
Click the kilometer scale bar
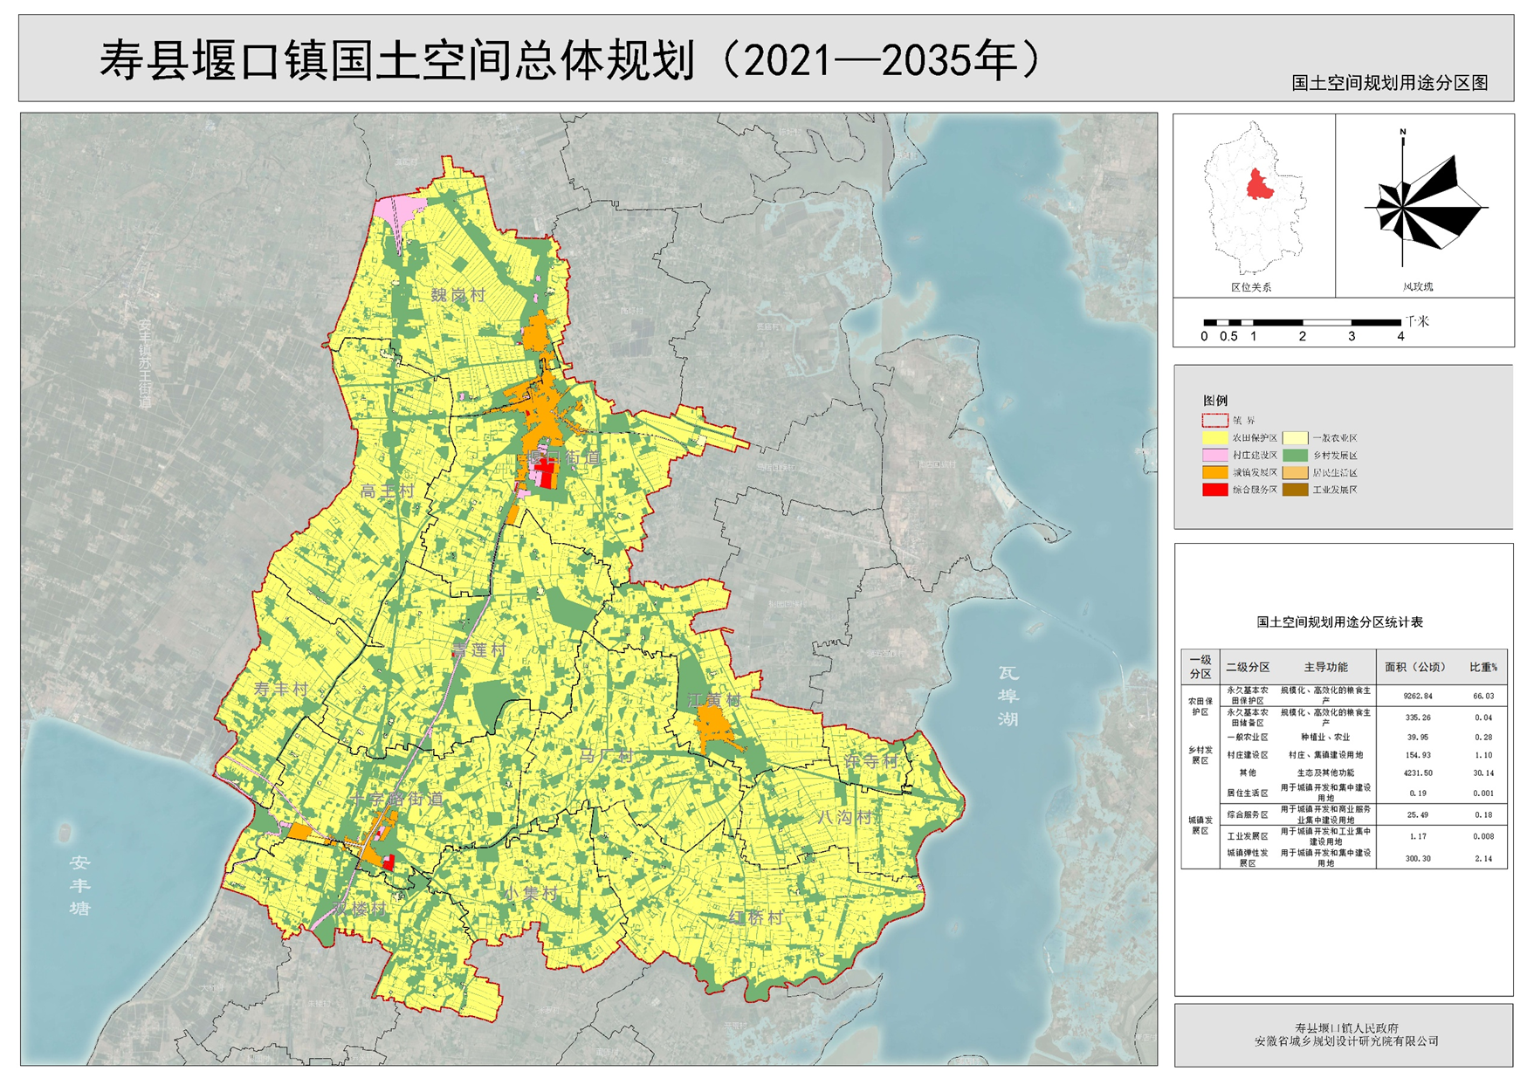click(x=1302, y=323)
